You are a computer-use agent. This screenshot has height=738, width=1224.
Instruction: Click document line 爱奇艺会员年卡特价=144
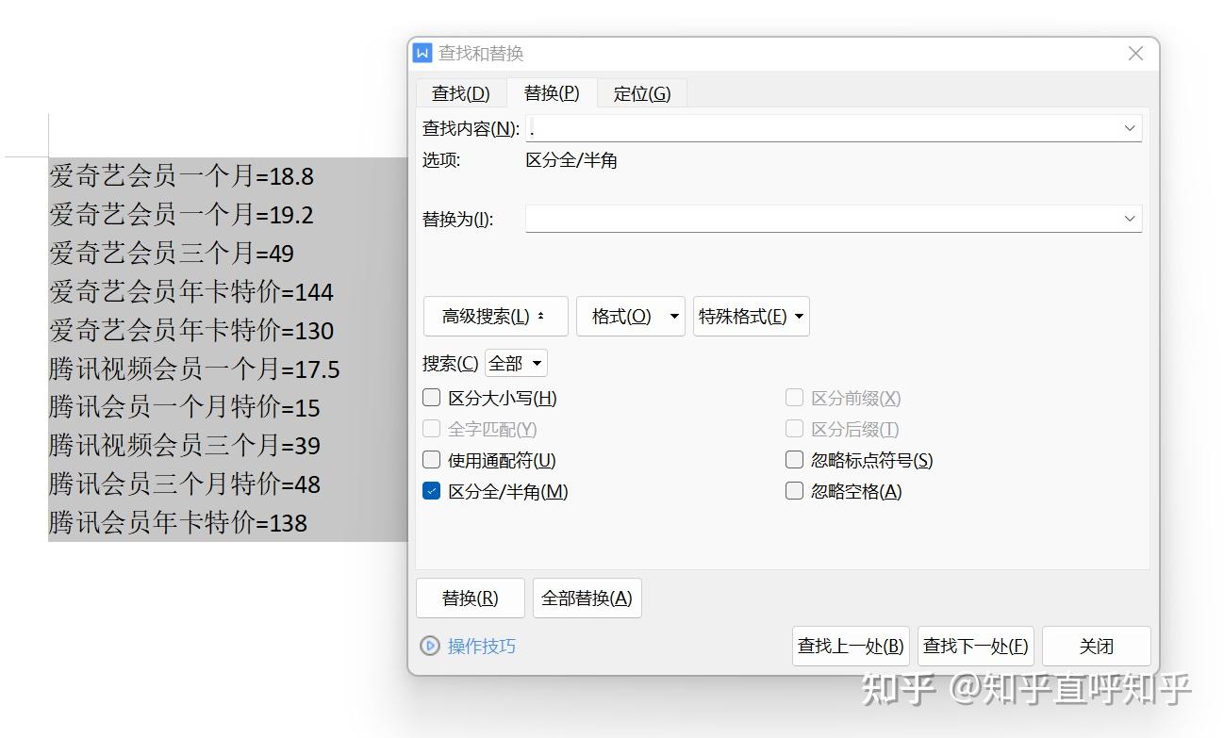click(191, 292)
